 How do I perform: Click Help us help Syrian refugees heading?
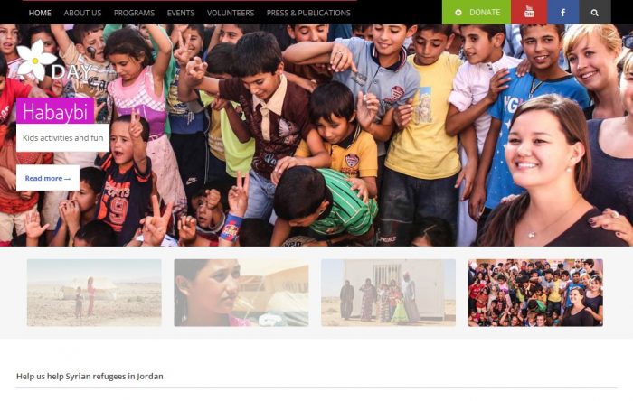pyautogui.click(x=90, y=376)
